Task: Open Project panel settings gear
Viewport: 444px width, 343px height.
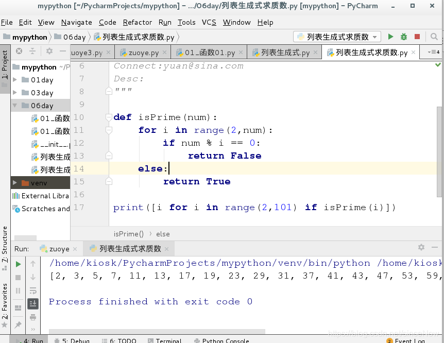Action: coord(49,51)
